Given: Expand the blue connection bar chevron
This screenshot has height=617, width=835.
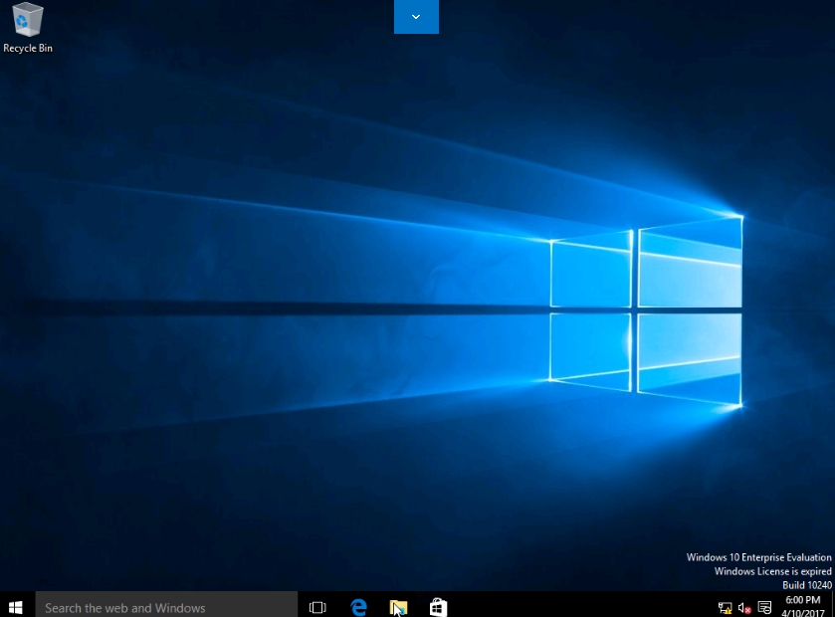Looking at the screenshot, I should point(416,17).
